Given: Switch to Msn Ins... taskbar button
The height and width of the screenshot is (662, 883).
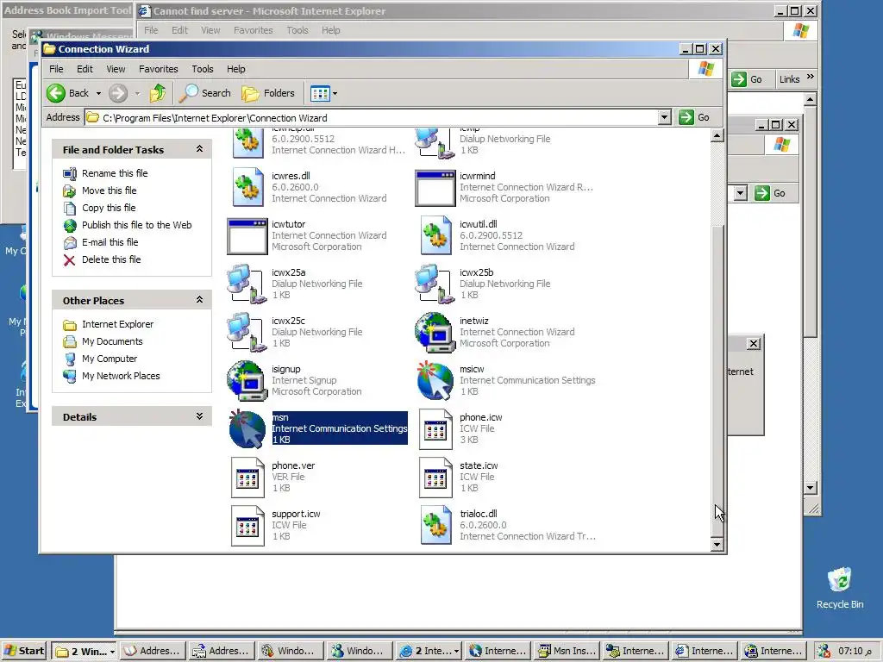Looking at the screenshot, I should point(566,651).
